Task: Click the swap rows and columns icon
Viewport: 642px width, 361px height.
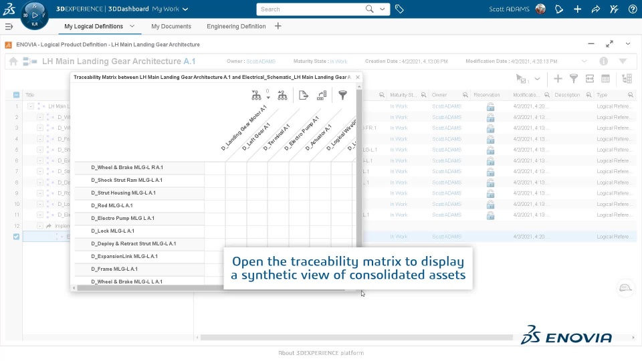Action: pos(322,96)
